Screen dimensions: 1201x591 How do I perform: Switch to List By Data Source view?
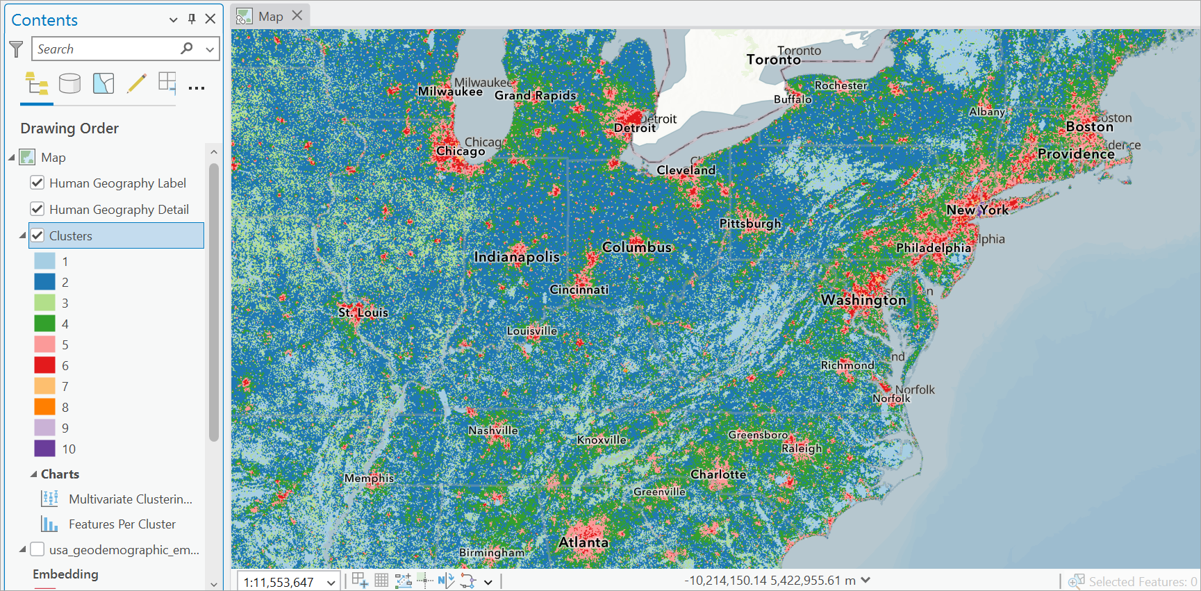pyautogui.click(x=69, y=84)
